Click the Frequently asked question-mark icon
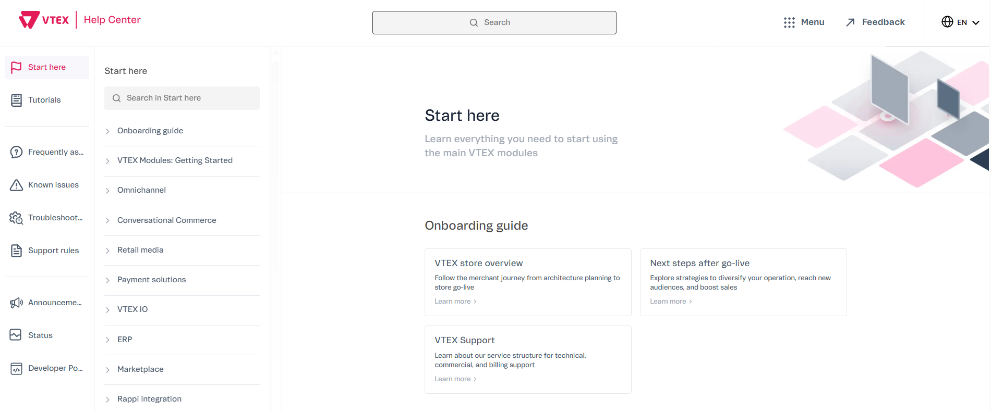Viewport: 991px width, 413px height. tap(16, 152)
